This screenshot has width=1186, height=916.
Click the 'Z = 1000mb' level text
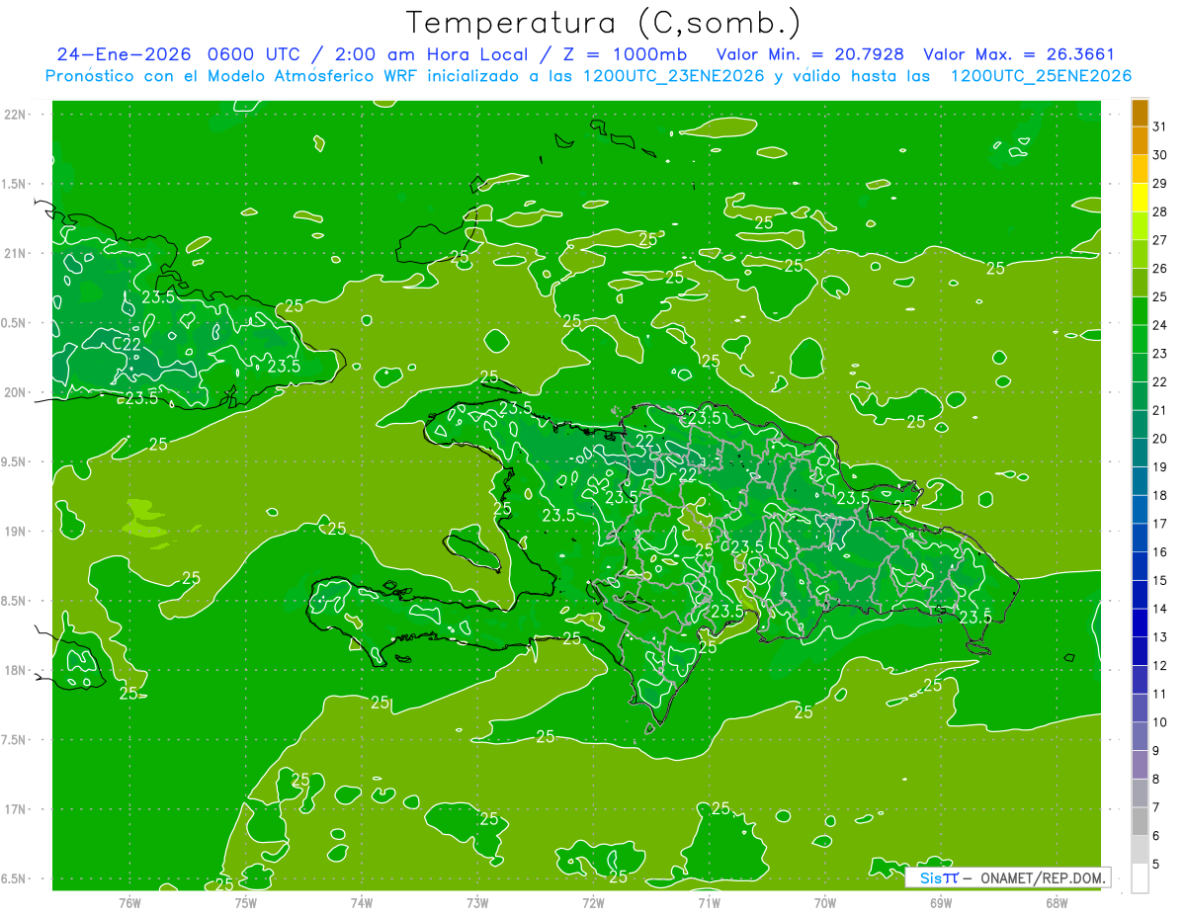click(x=625, y=54)
